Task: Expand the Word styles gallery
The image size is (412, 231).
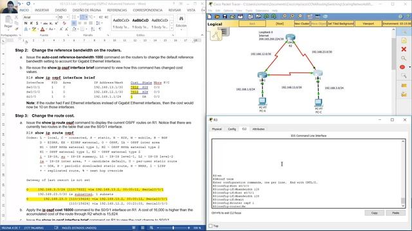Action: pos(172,28)
